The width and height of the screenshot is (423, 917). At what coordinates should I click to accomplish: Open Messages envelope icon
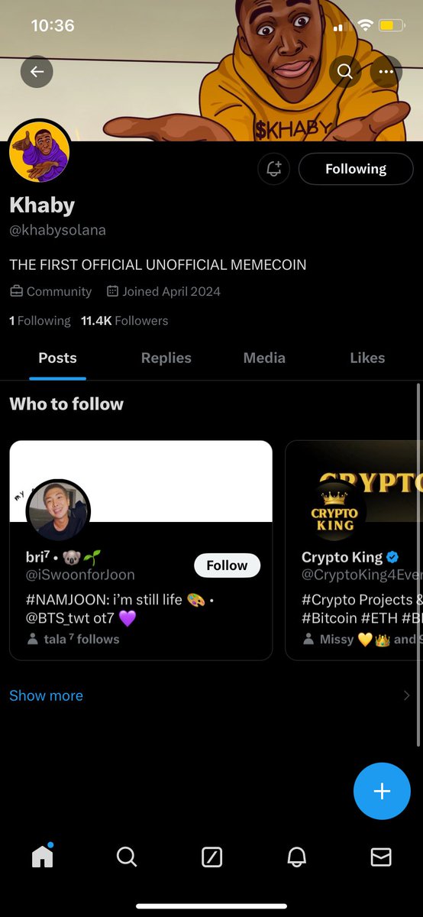[381, 857]
